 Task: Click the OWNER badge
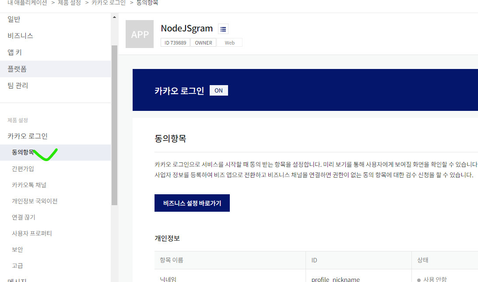(x=204, y=42)
